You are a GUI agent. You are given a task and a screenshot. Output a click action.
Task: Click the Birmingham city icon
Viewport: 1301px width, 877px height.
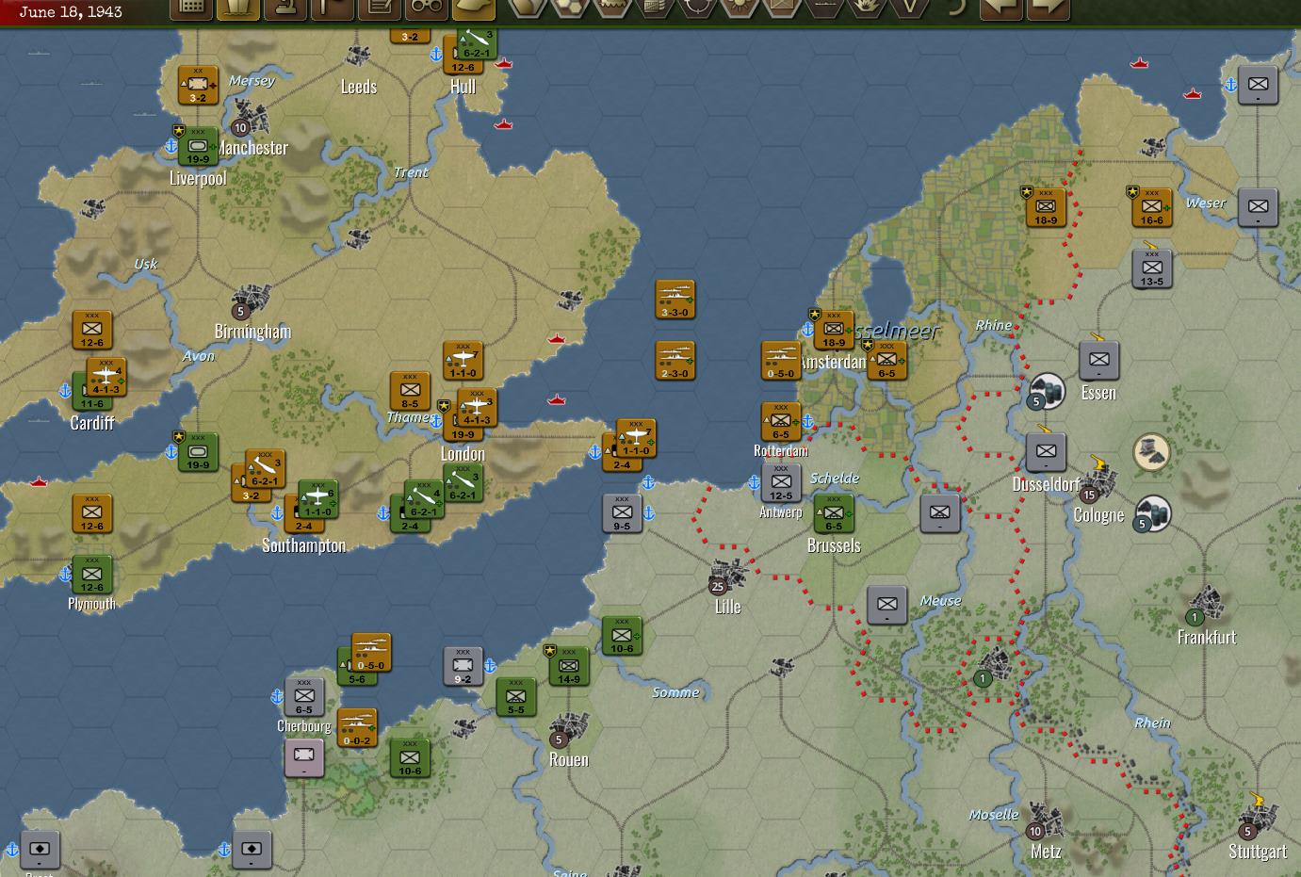pos(250,300)
